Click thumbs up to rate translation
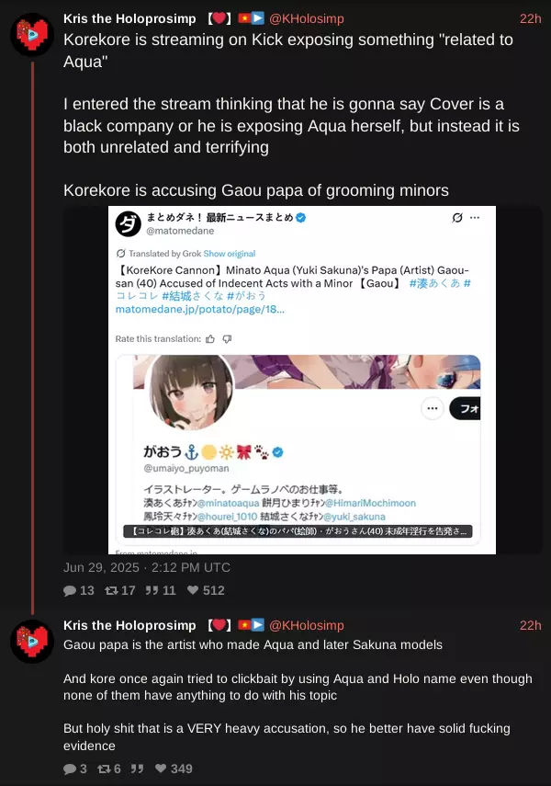The image size is (551, 786). pos(210,339)
